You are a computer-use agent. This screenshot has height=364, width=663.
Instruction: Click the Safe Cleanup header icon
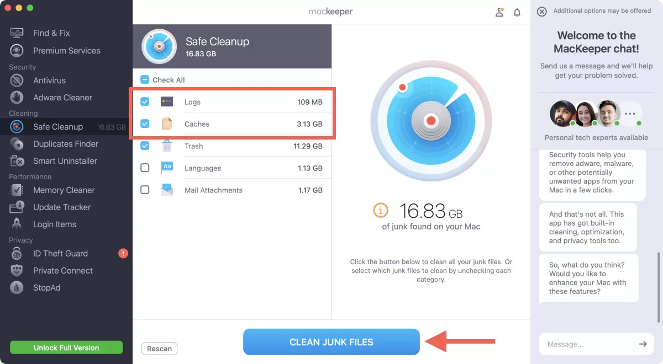click(159, 46)
